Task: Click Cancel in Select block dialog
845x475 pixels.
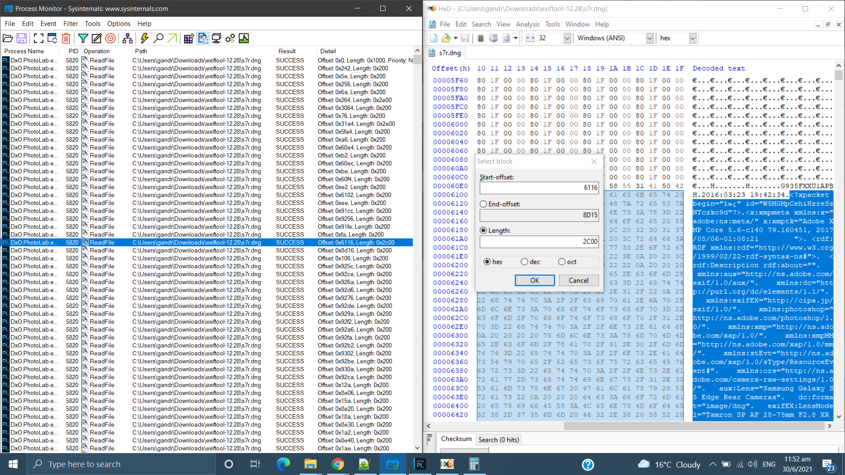Action: pyautogui.click(x=578, y=280)
